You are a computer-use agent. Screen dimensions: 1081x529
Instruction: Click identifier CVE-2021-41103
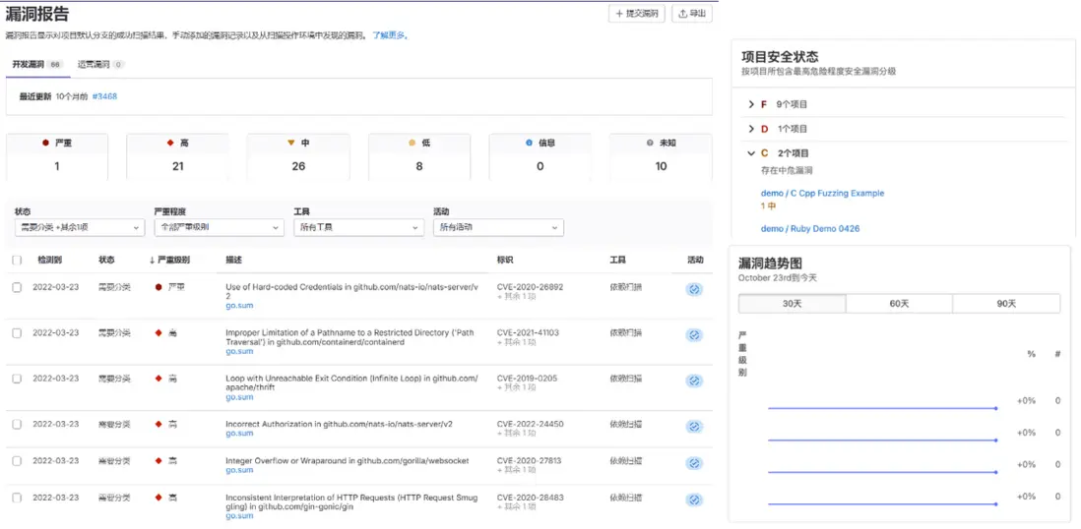(x=528, y=332)
